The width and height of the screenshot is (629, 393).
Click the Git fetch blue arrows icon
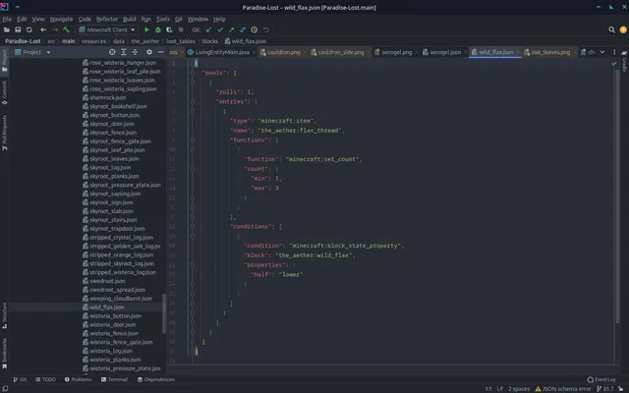click(243, 29)
